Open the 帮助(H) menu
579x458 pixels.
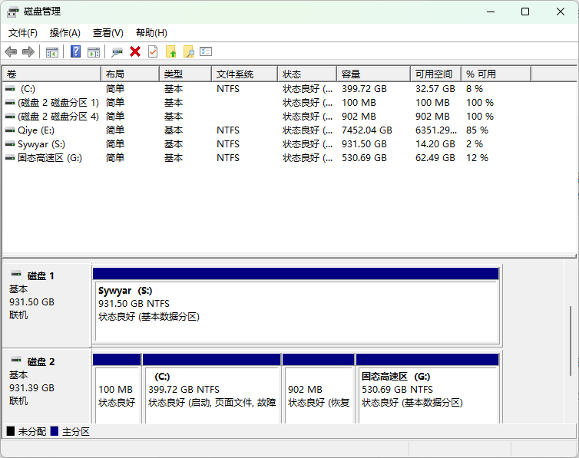(x=151, y=33)
